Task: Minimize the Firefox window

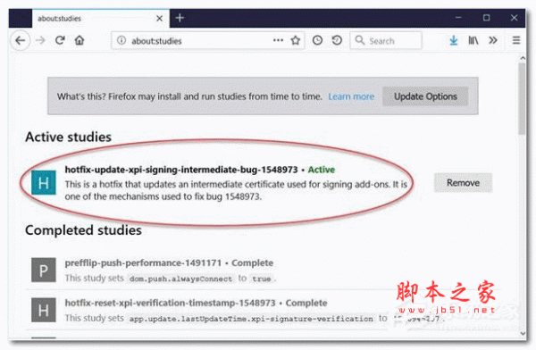Action: click(458, 18)
